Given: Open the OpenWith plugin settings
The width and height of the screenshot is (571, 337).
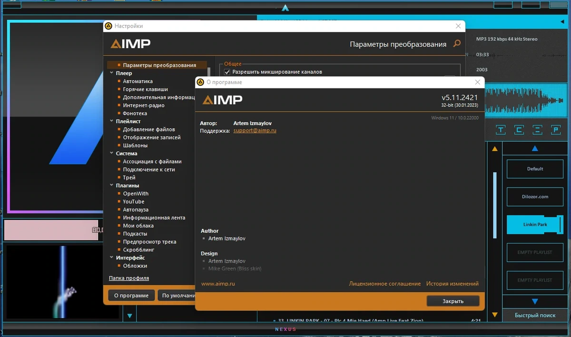Looking at the screenshot, I should tap(136, 194).
